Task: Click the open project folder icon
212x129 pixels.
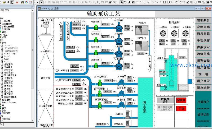Action: [4, 2]
